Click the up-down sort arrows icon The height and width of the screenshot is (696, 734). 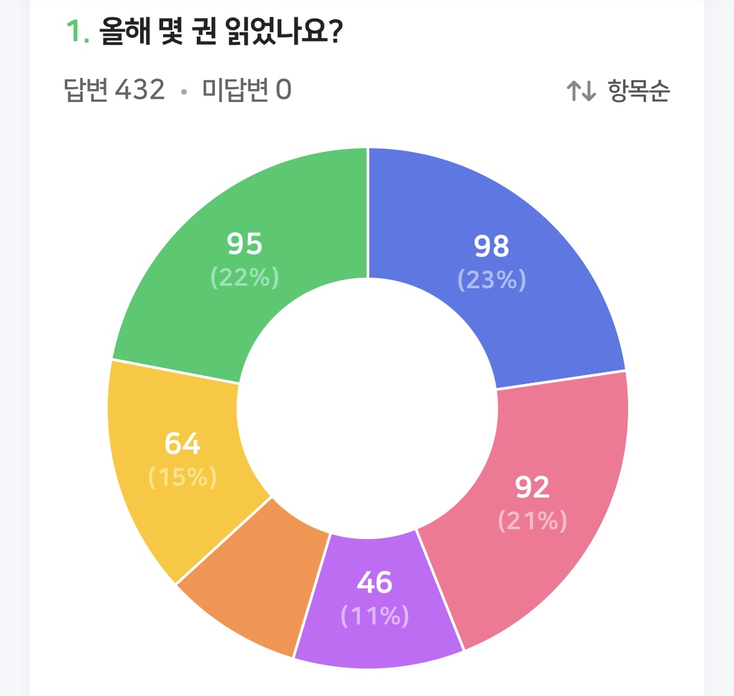point(581,91)
